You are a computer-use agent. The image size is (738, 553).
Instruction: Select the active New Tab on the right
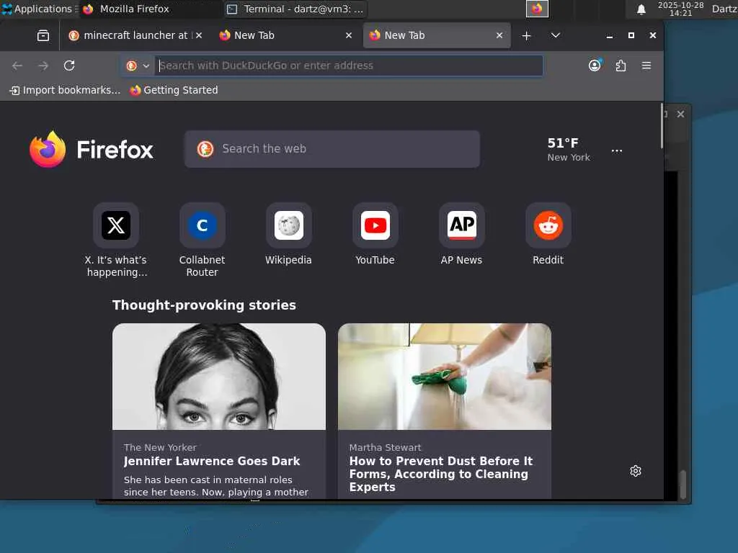click(x=437, y=35)
